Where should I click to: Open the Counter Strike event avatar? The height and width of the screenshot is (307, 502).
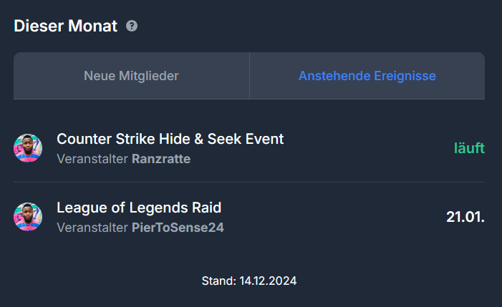click(x=28, y=148)
